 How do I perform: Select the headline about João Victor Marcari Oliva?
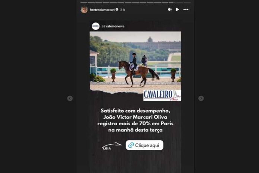click(x=135, y=120)
